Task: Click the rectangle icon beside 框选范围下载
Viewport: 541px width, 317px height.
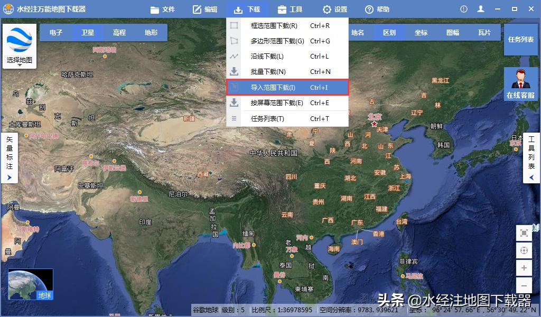Action: click(233, 25)
